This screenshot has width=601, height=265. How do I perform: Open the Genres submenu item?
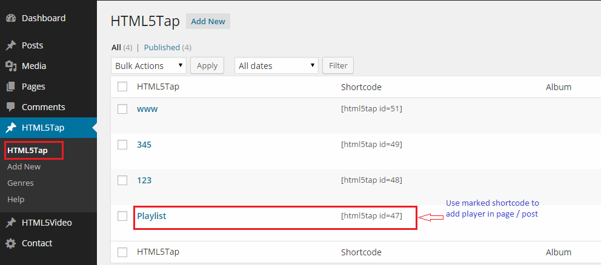pos(21,183)
